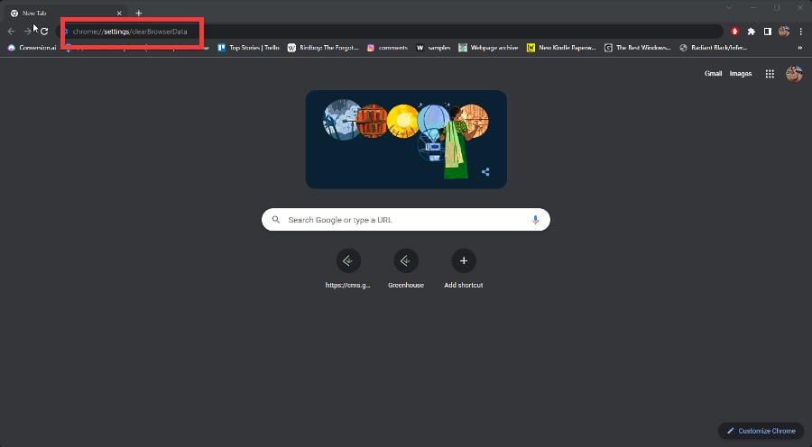812x447 pixels.
Task: Click the Add shortcut tile
Action: 464,269
